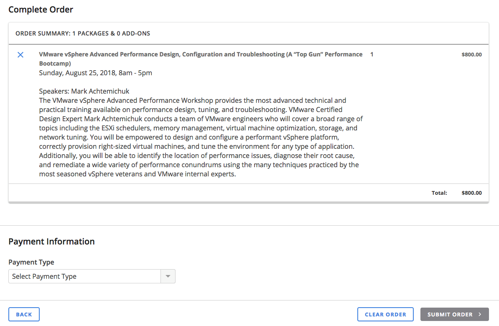Select the Sunday, August 25, 2018 date line
Screen dimensions: 499x326
(x=95, y=73)
